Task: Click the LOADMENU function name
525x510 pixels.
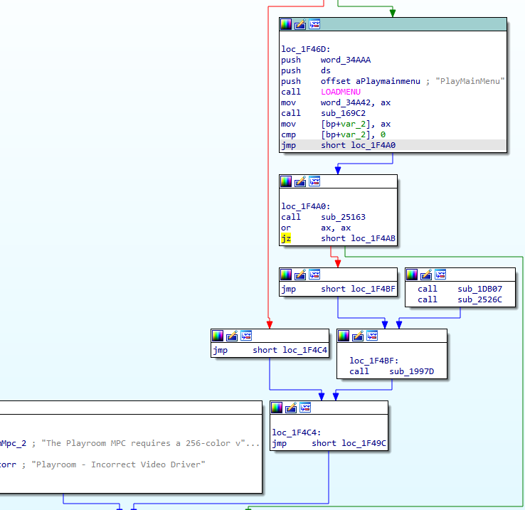Action: point(341,92)
